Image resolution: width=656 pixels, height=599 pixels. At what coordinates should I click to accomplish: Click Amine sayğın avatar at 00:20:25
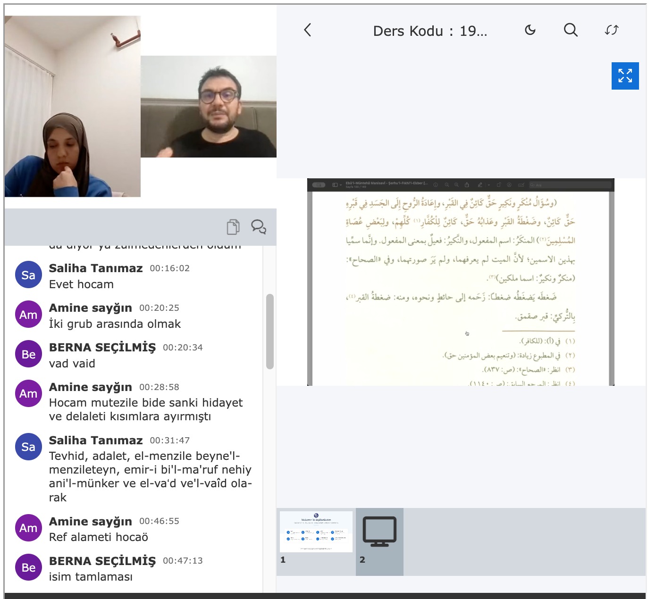(28, 315)
